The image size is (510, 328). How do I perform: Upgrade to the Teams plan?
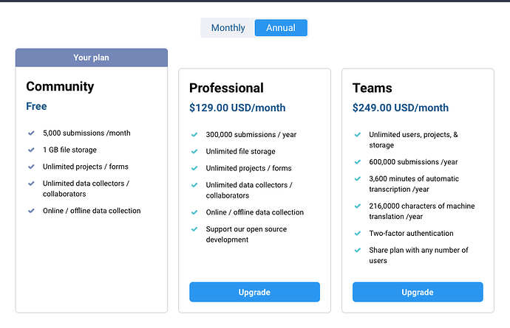coord(418,292)
